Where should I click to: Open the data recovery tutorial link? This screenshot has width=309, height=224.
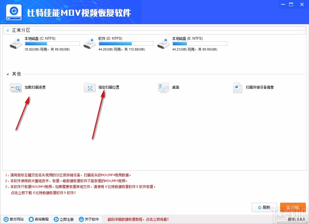138,219
